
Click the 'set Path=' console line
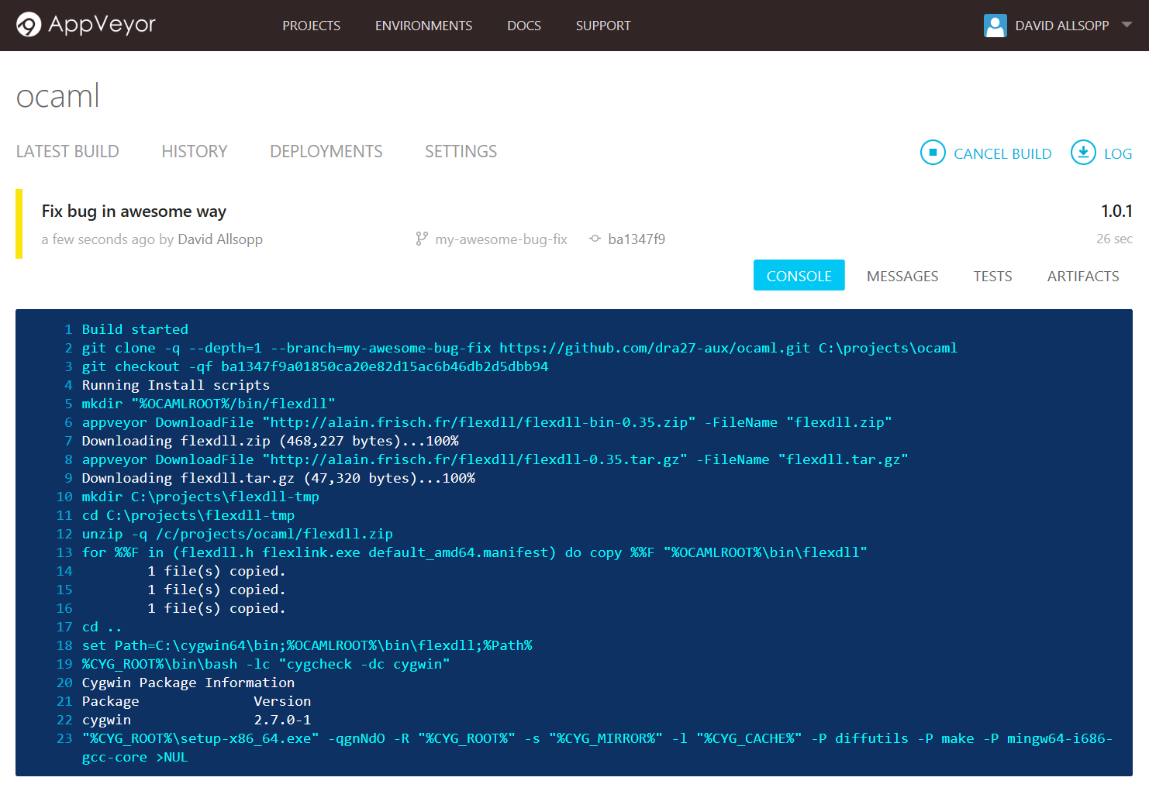(x=307, y=645)
